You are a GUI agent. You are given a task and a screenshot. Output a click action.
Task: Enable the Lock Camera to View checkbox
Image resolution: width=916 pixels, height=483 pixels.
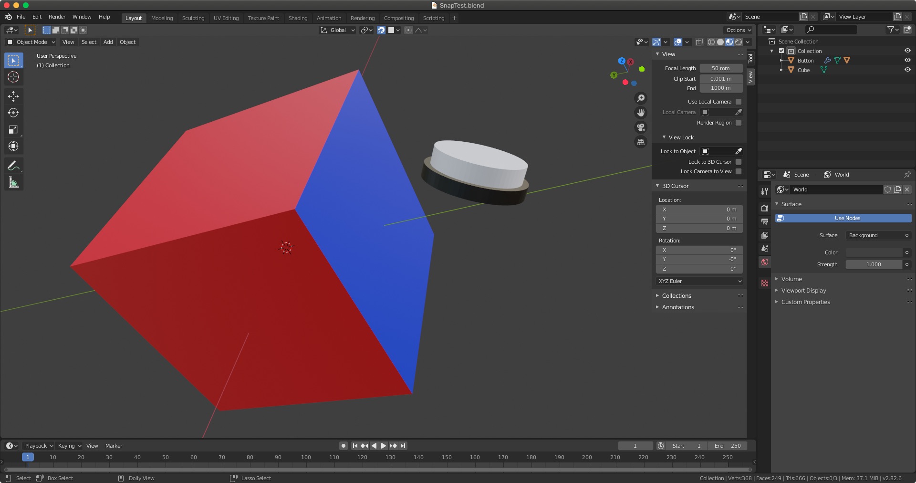pos(738,171)
